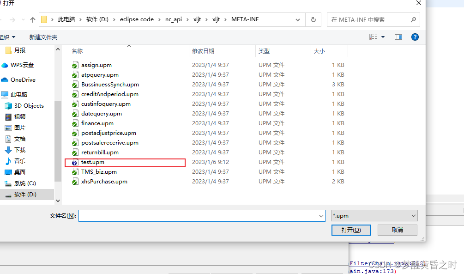Click 取消 to cancel the dialog
Screen dimensions: 464x274
pos(397,230)
